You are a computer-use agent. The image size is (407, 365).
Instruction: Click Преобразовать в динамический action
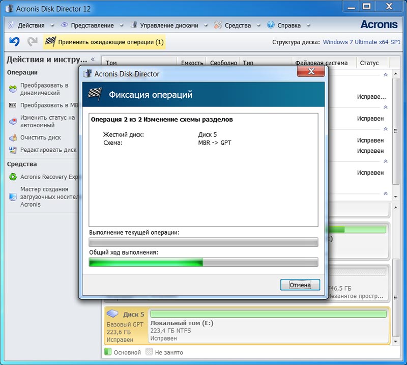pyautogui.click(x=44, y=89)
